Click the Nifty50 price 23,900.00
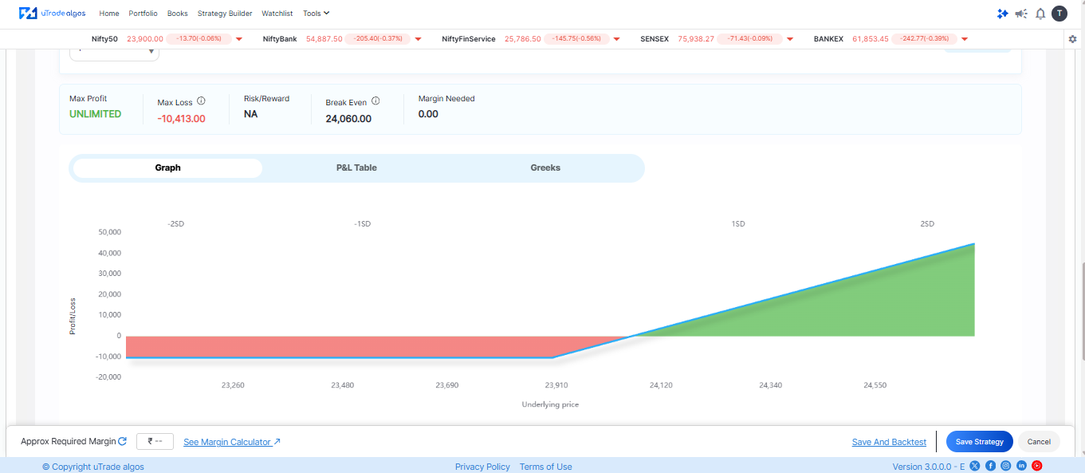 [x=145, y=39]
